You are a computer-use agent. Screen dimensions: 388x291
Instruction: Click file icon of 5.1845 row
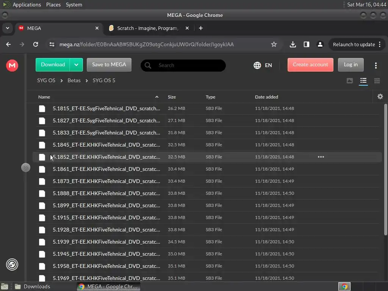tap(42, 145)
